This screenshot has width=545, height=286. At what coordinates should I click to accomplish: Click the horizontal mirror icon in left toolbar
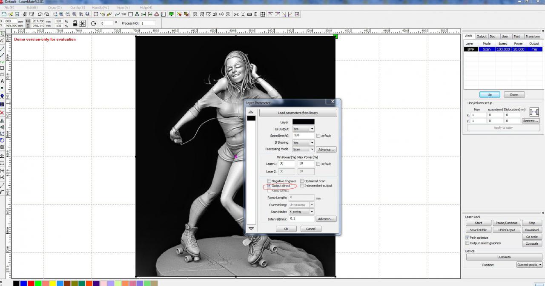click(2, 121)
